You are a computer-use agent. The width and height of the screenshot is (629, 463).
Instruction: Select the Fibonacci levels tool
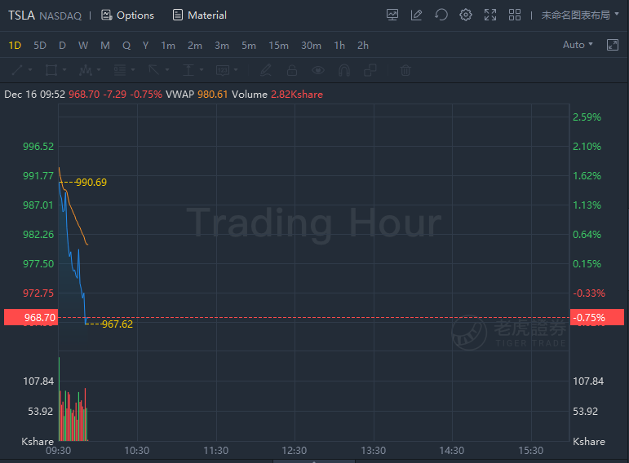120,71
